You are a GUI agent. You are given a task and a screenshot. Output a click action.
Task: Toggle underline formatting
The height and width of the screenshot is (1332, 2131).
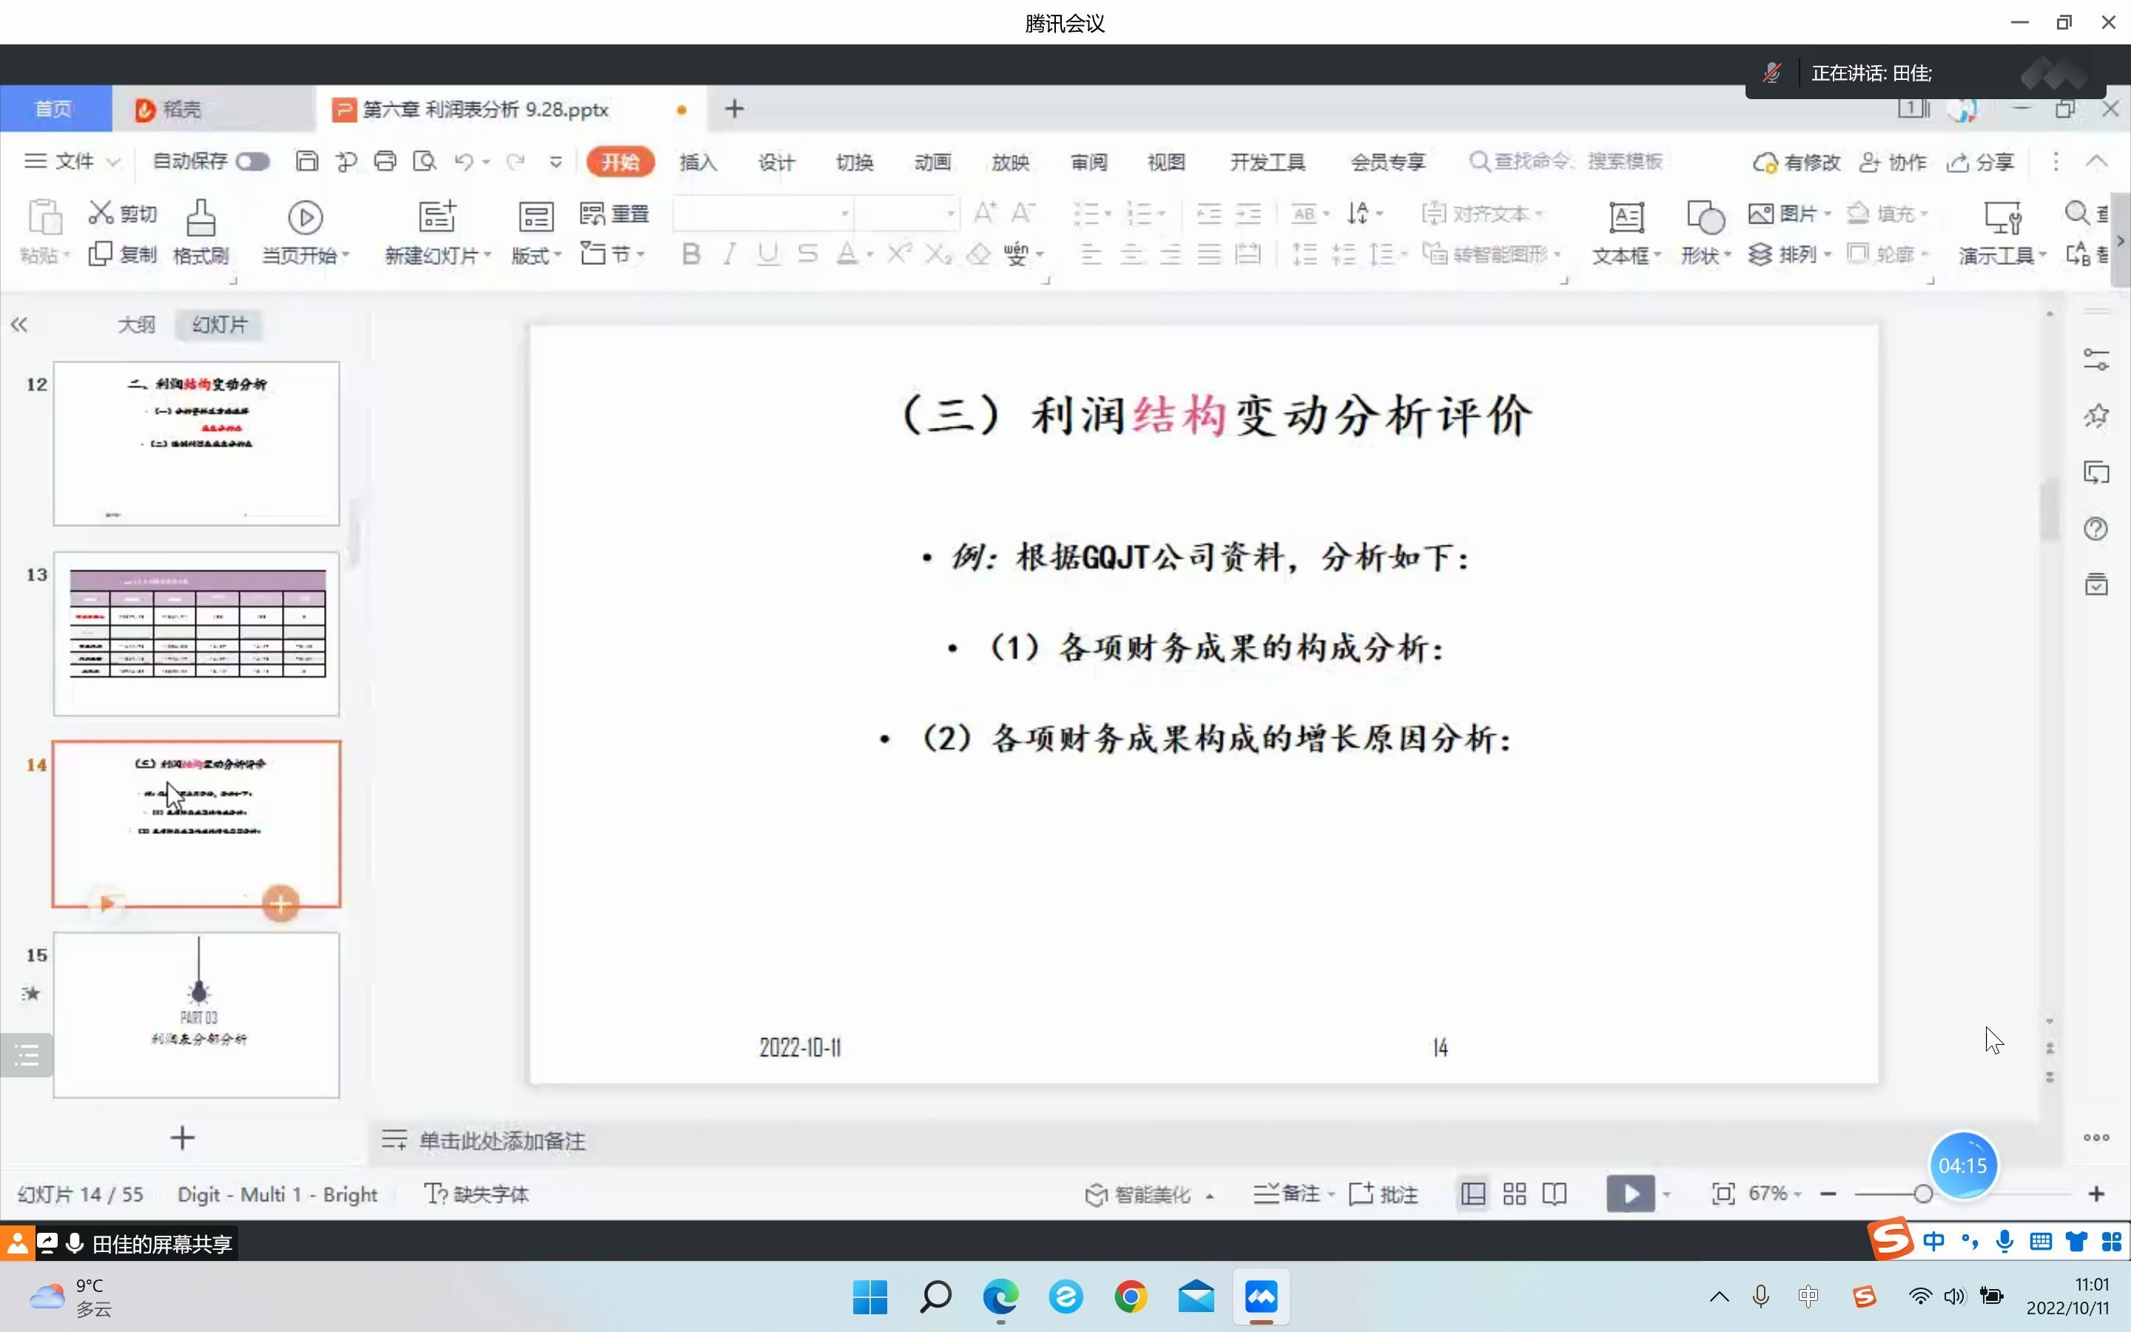pyautogui.click(x=767, y=254)
